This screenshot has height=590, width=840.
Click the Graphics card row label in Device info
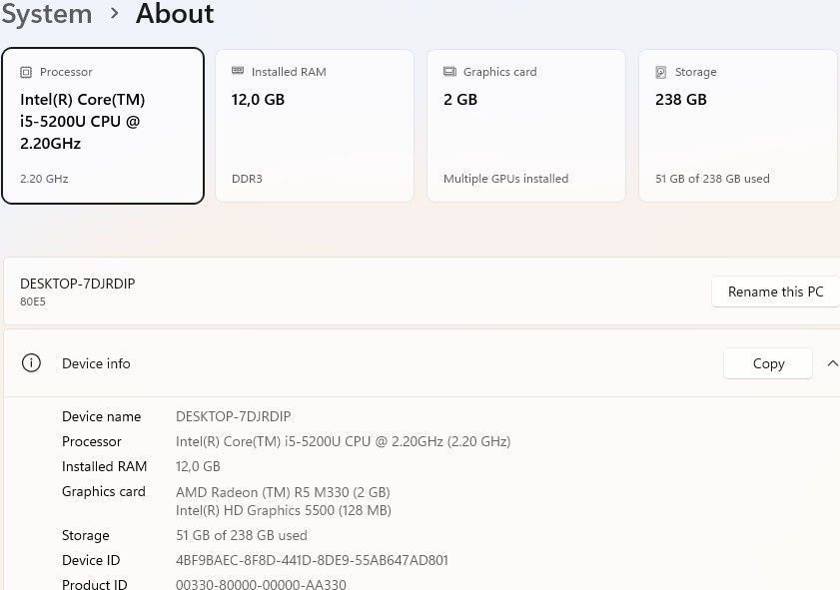(104, 491)
